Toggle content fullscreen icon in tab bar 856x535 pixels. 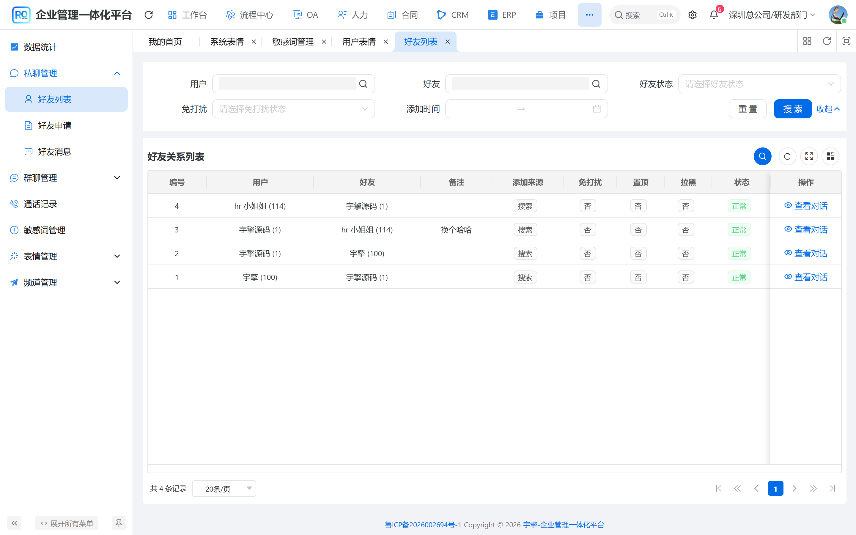846,41
